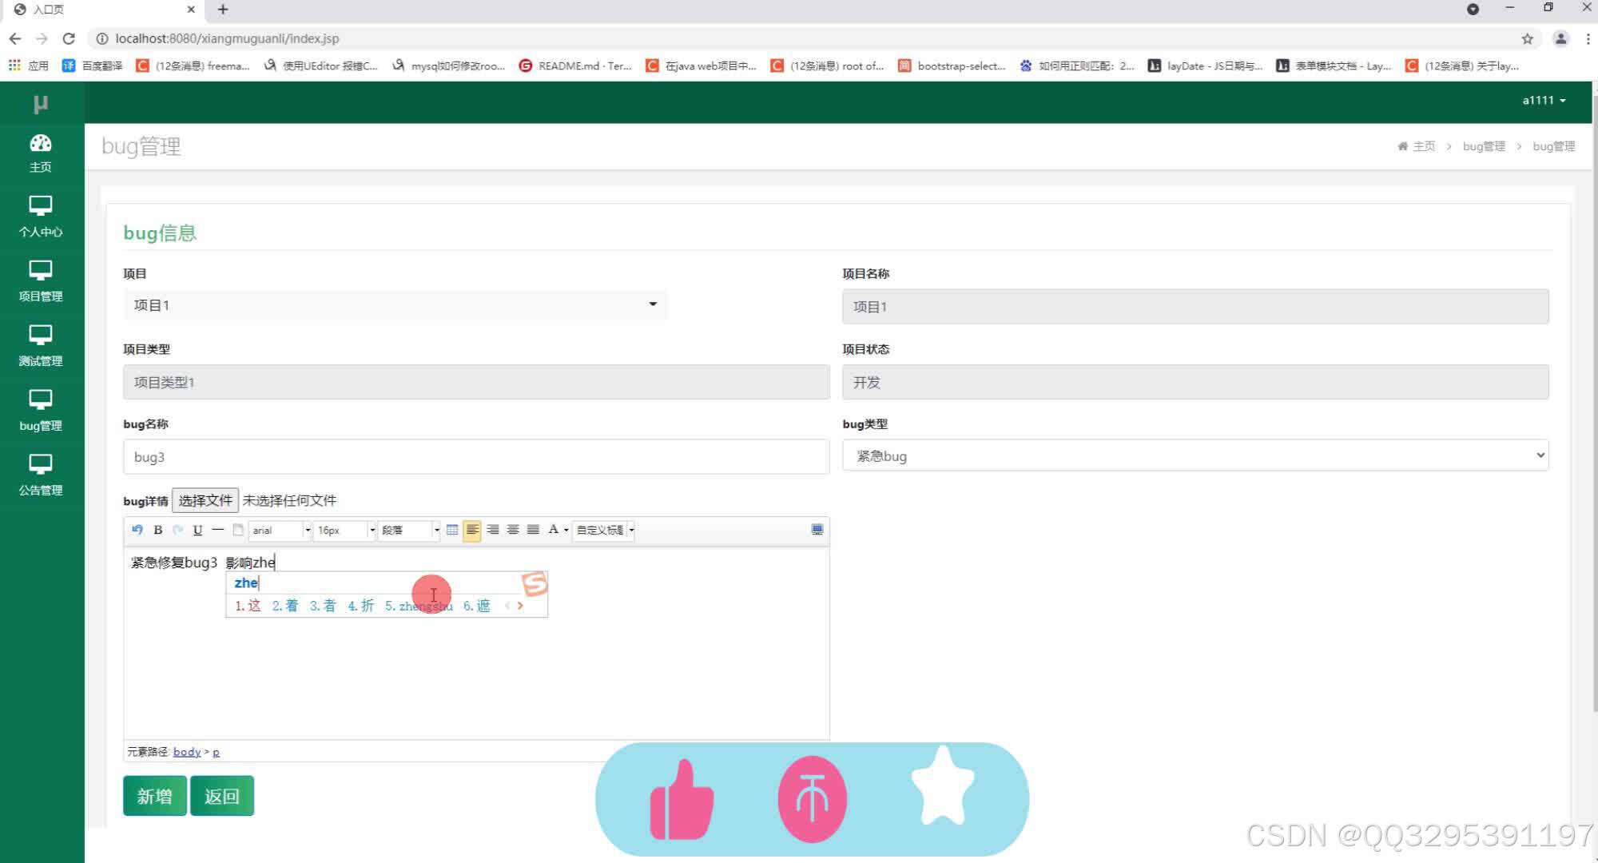Show next page of IME candidates
1598x863 pixels.
tap(520, 606)
